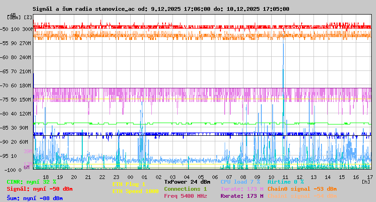Image resolution: width=376 pixels, height=202 pixels.
Task: Click the [dBm] axis unit label
Action: click(x=14, y=17)
